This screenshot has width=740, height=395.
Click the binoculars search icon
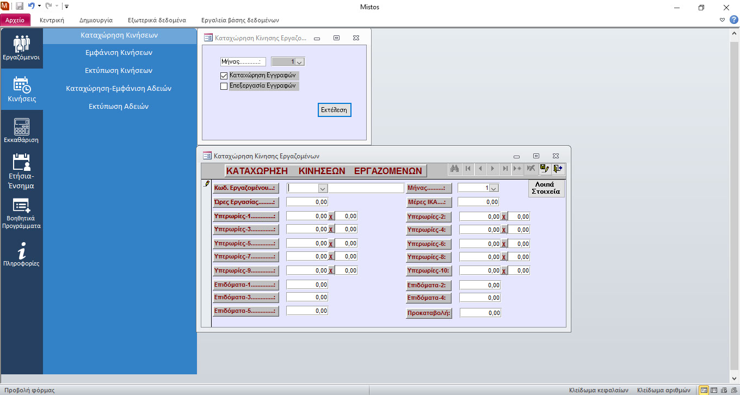pos(455,169)
